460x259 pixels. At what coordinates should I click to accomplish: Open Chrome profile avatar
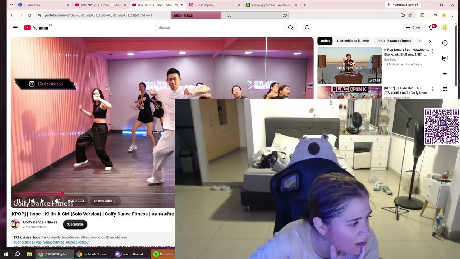[x=444, y=15]
